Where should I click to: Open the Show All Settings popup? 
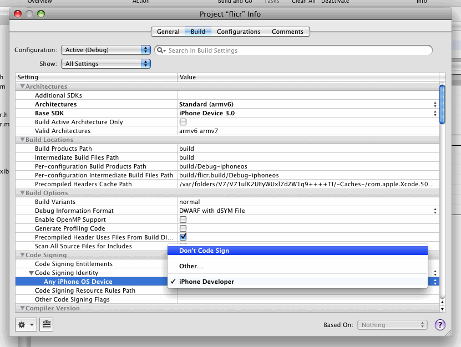pyautogui.click(x=106, y=64)
